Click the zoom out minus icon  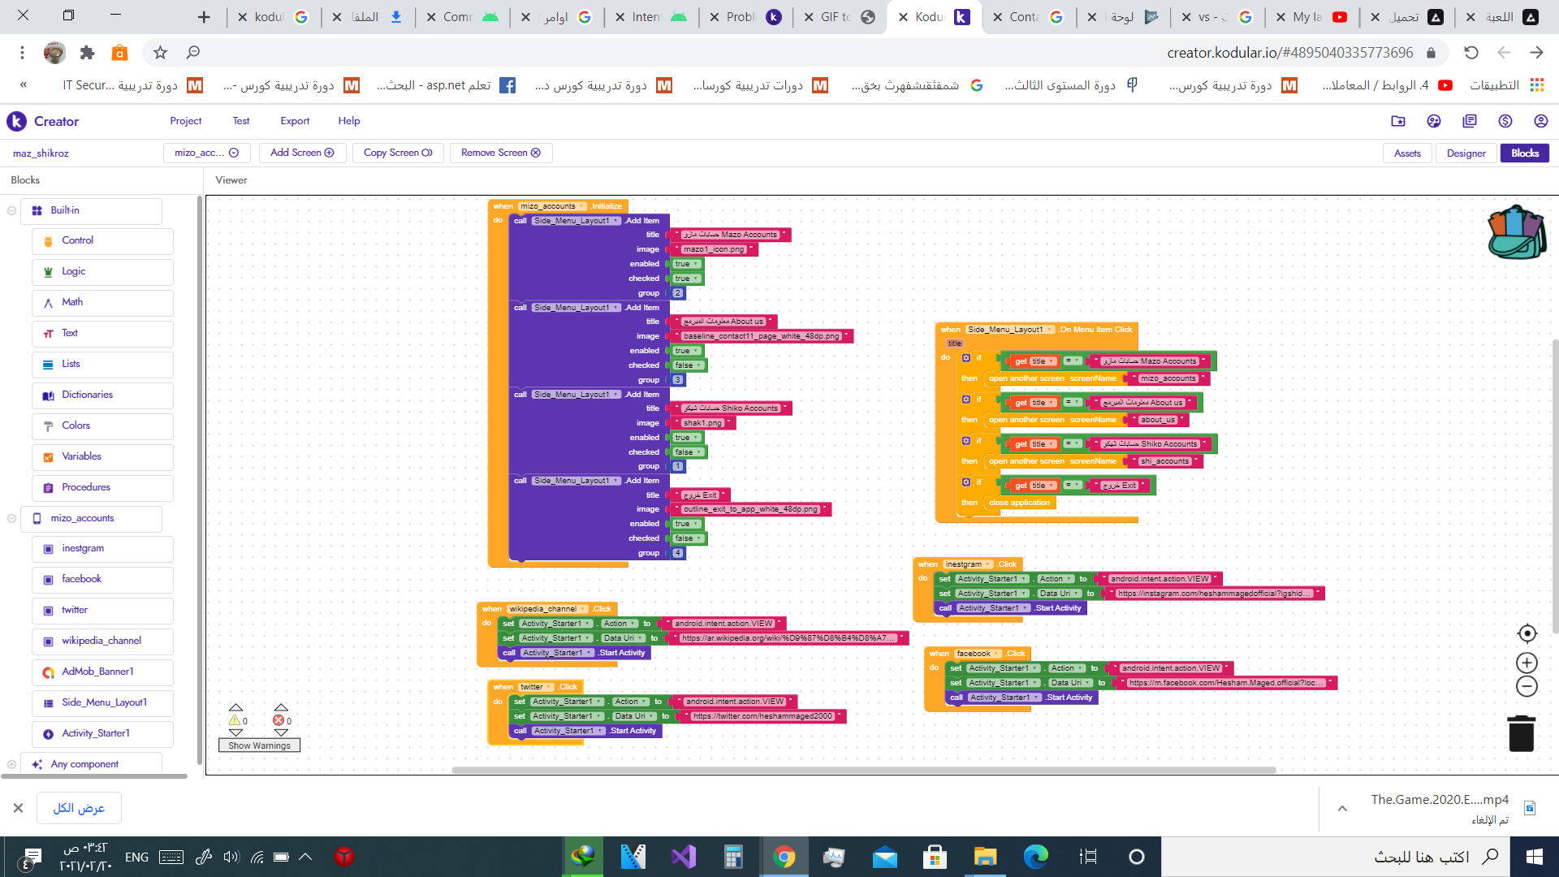(x=1527, y=687)
